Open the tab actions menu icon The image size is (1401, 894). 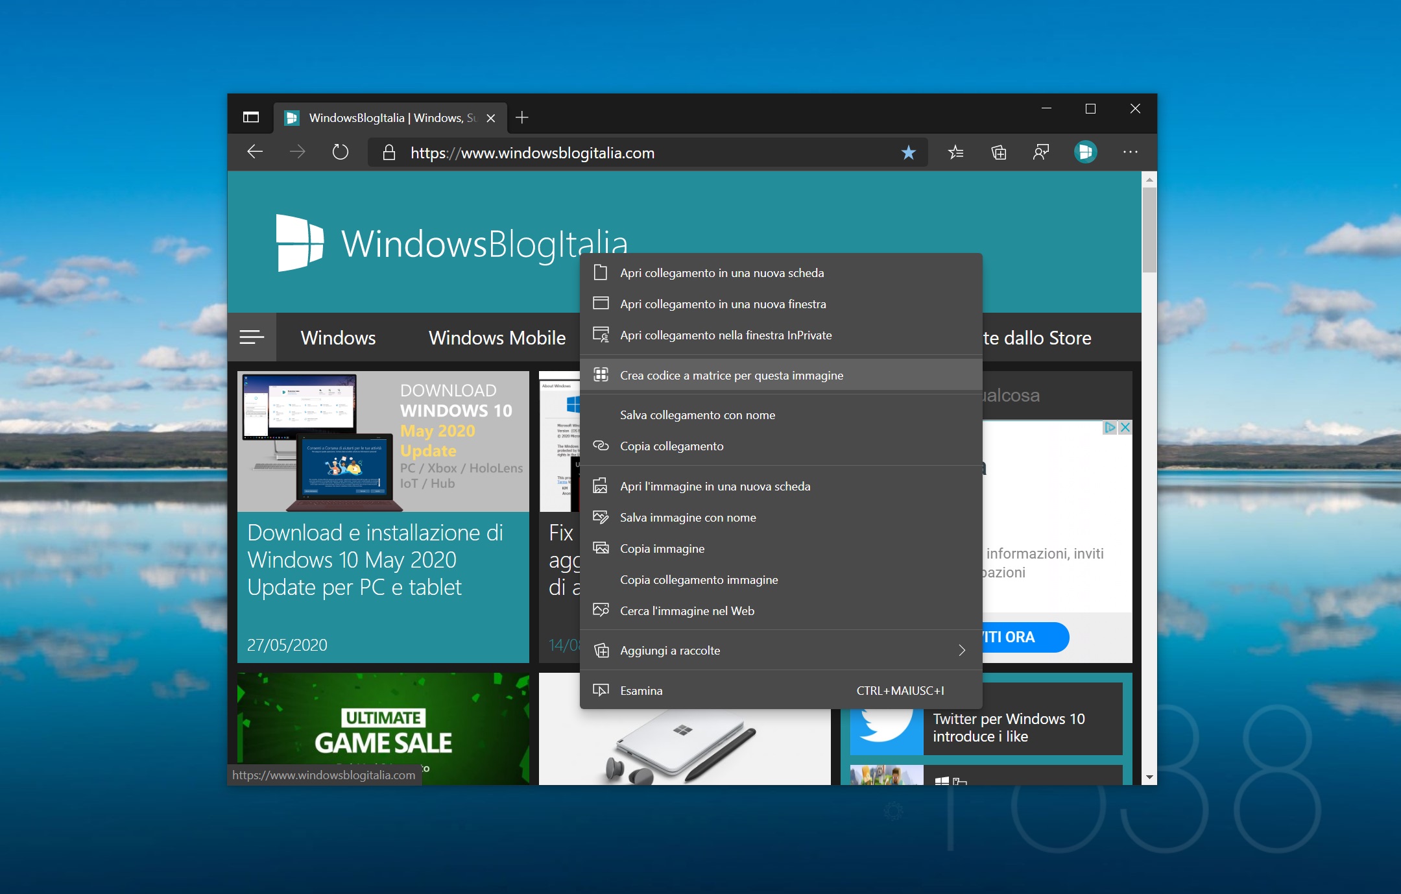[x=251, y=117]
